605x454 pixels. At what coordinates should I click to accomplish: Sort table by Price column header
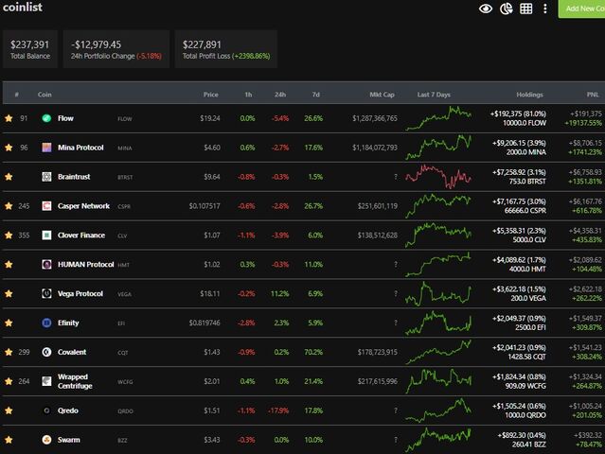(211, 95)
